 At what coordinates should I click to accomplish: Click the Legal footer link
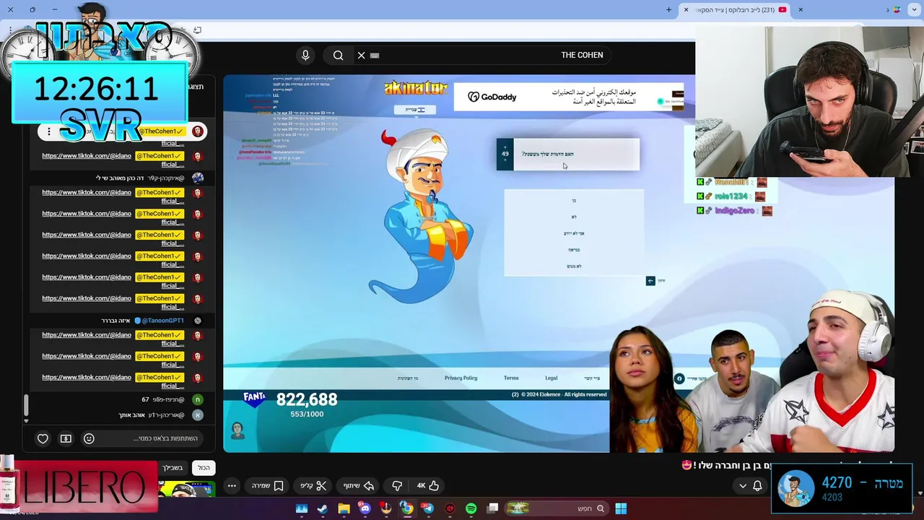coord(551,378)
